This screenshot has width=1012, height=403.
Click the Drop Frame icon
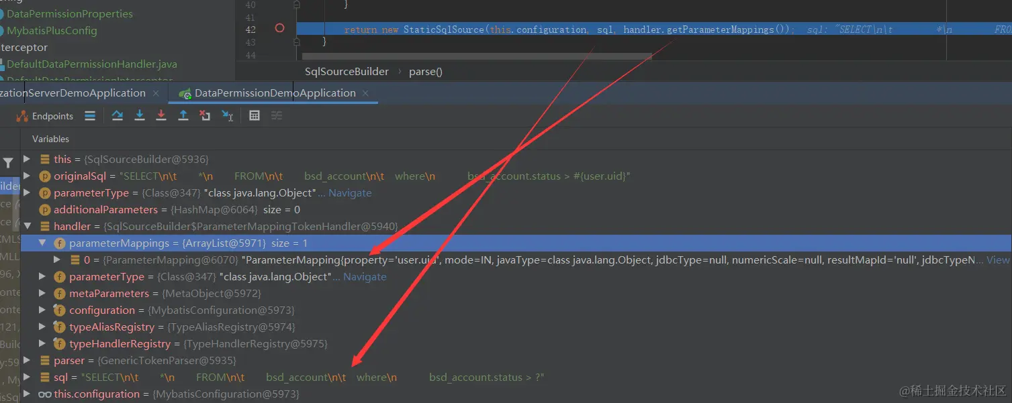(x=205, y=116)
